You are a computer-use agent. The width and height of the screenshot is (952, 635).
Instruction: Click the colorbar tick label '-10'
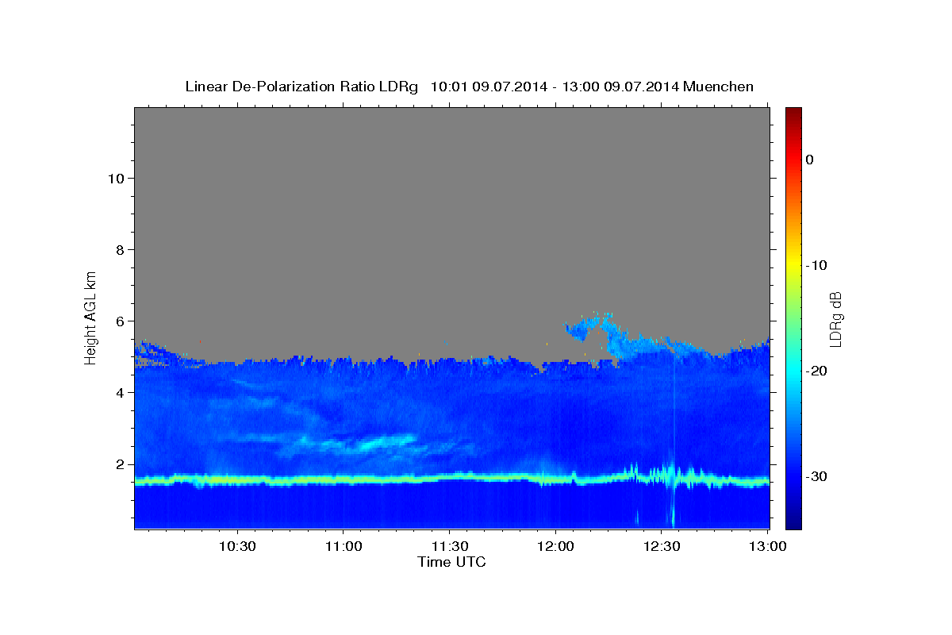pos(817,265)
